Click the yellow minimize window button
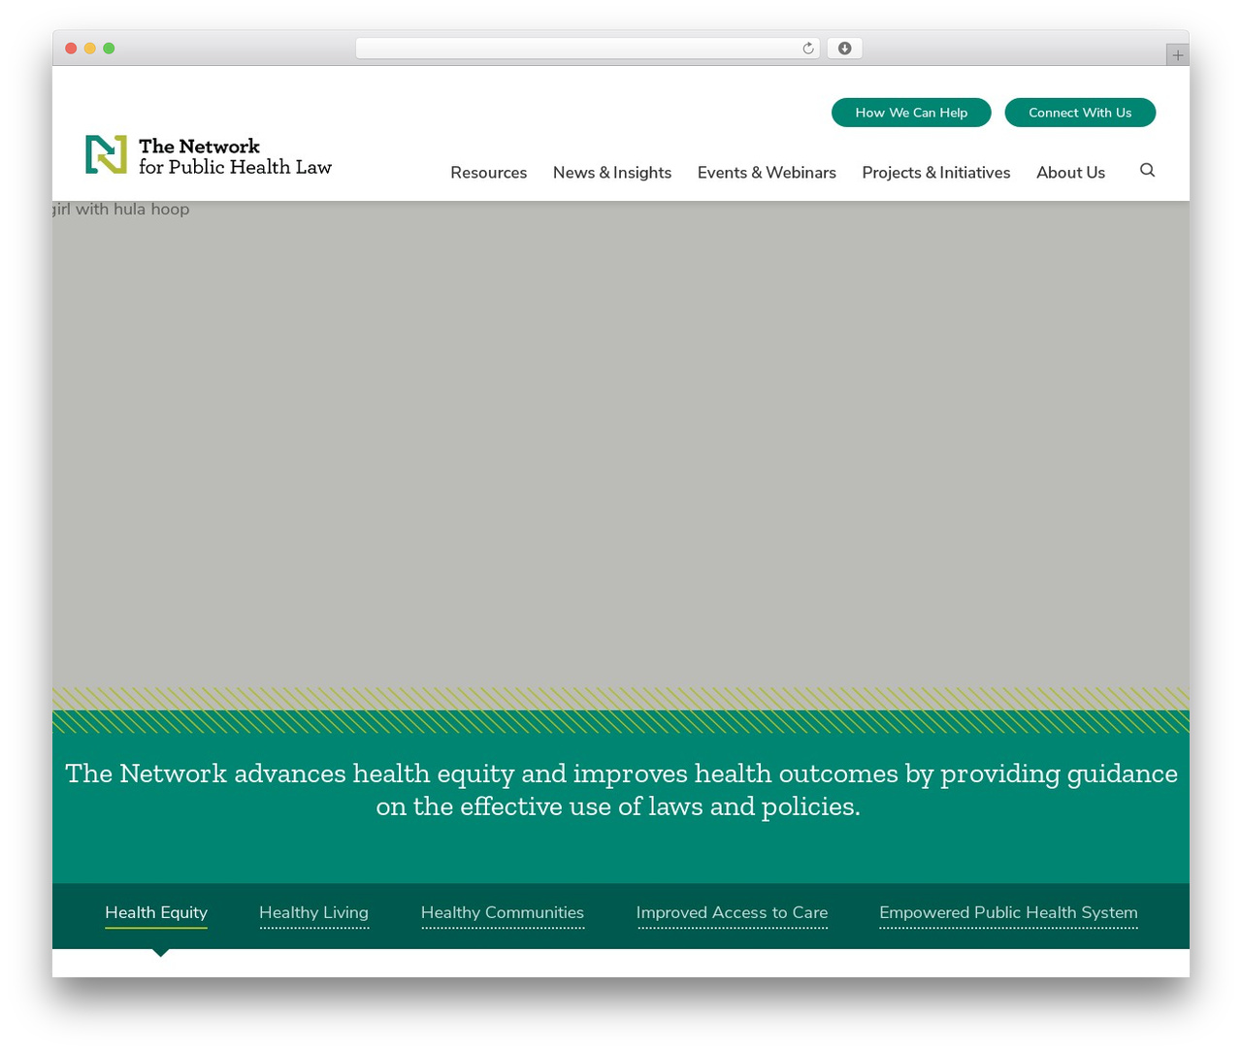Screen dimensions: 1242x1052 (x=90, y=49)
